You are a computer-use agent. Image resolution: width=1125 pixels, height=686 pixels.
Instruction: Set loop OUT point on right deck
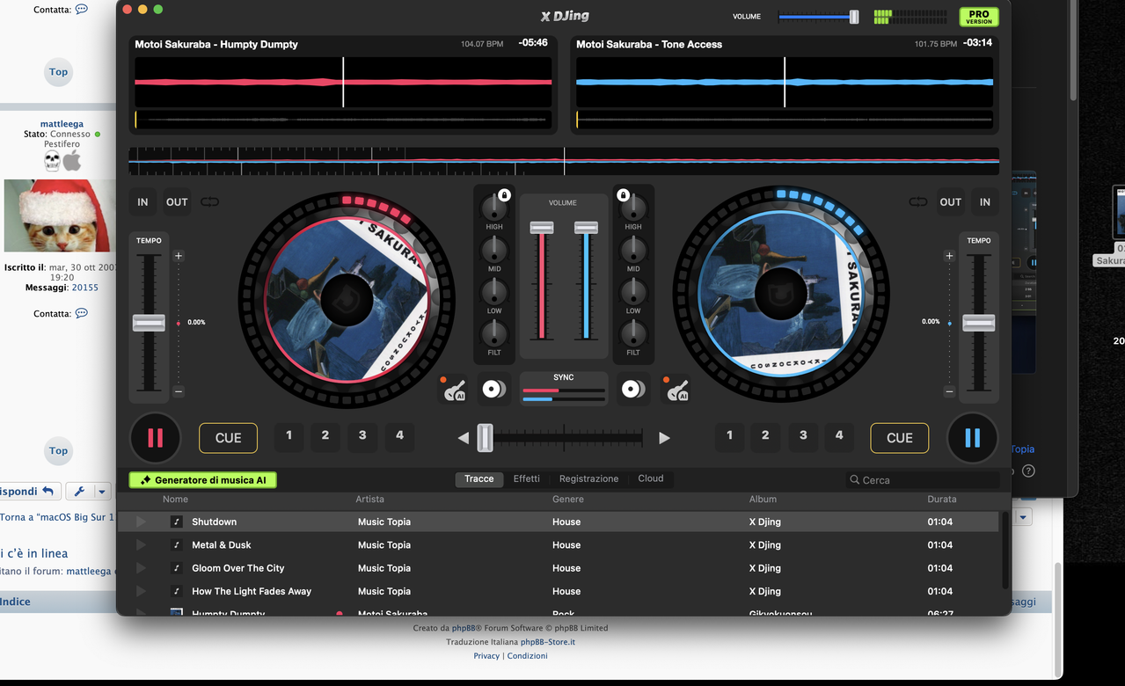[x=951, y=202]
